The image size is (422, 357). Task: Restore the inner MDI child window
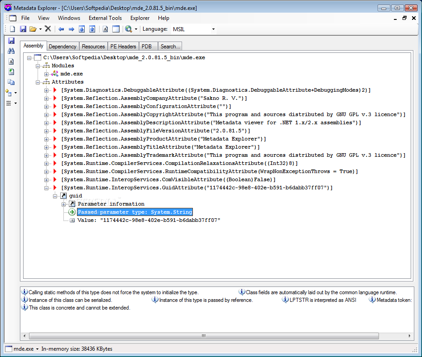tap(404, 18)
